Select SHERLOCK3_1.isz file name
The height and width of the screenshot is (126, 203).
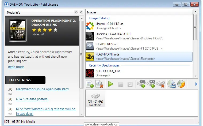click(108, 71)
